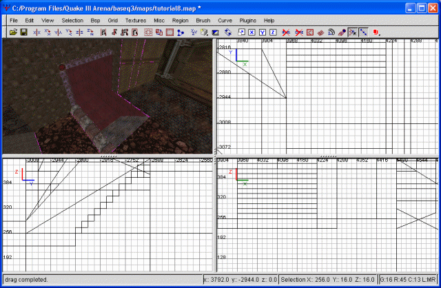
Task: Click the Select Inside icon
Action: coord(135,32)
